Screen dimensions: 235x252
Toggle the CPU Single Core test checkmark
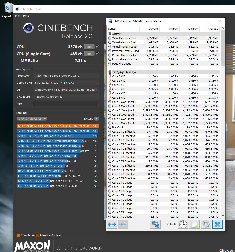point(97,54)
